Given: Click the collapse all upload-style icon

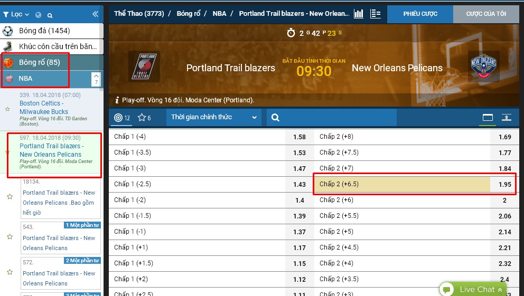Looking at the screenshot, I should point(506,118).
